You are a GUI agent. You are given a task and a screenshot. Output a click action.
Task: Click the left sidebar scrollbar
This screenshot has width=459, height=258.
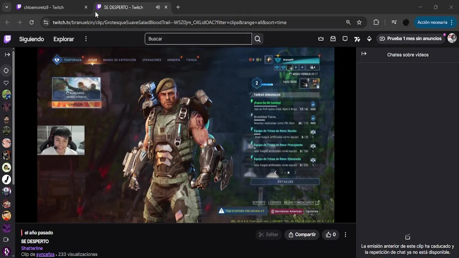(x=14, y=118)
